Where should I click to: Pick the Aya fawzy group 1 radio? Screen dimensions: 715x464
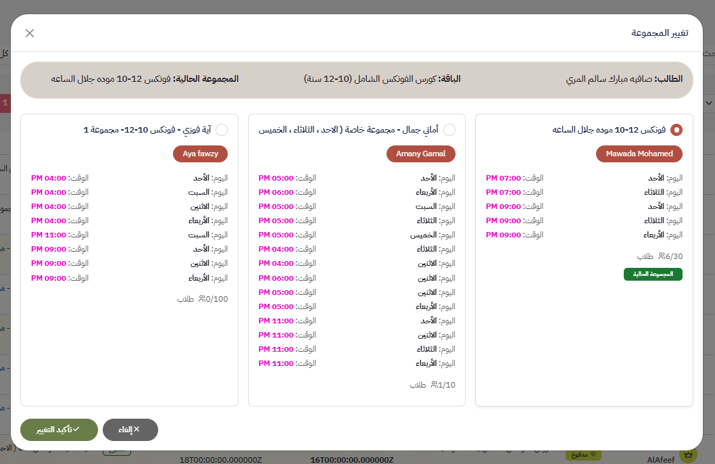tap(222, 130)
